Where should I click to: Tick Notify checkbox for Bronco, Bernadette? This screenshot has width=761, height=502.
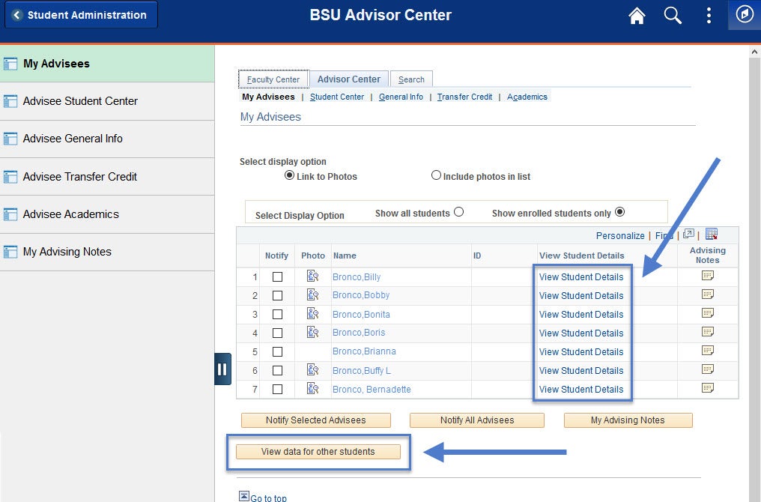277,390
